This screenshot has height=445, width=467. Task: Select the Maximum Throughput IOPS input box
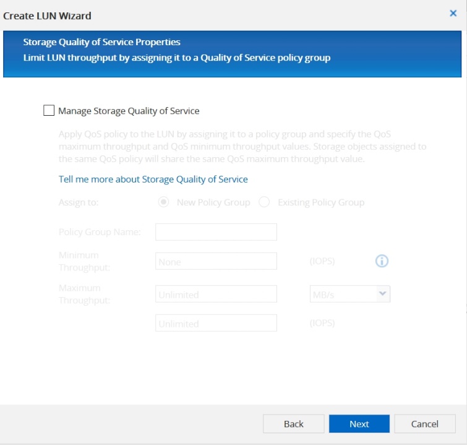pos(216,323)
